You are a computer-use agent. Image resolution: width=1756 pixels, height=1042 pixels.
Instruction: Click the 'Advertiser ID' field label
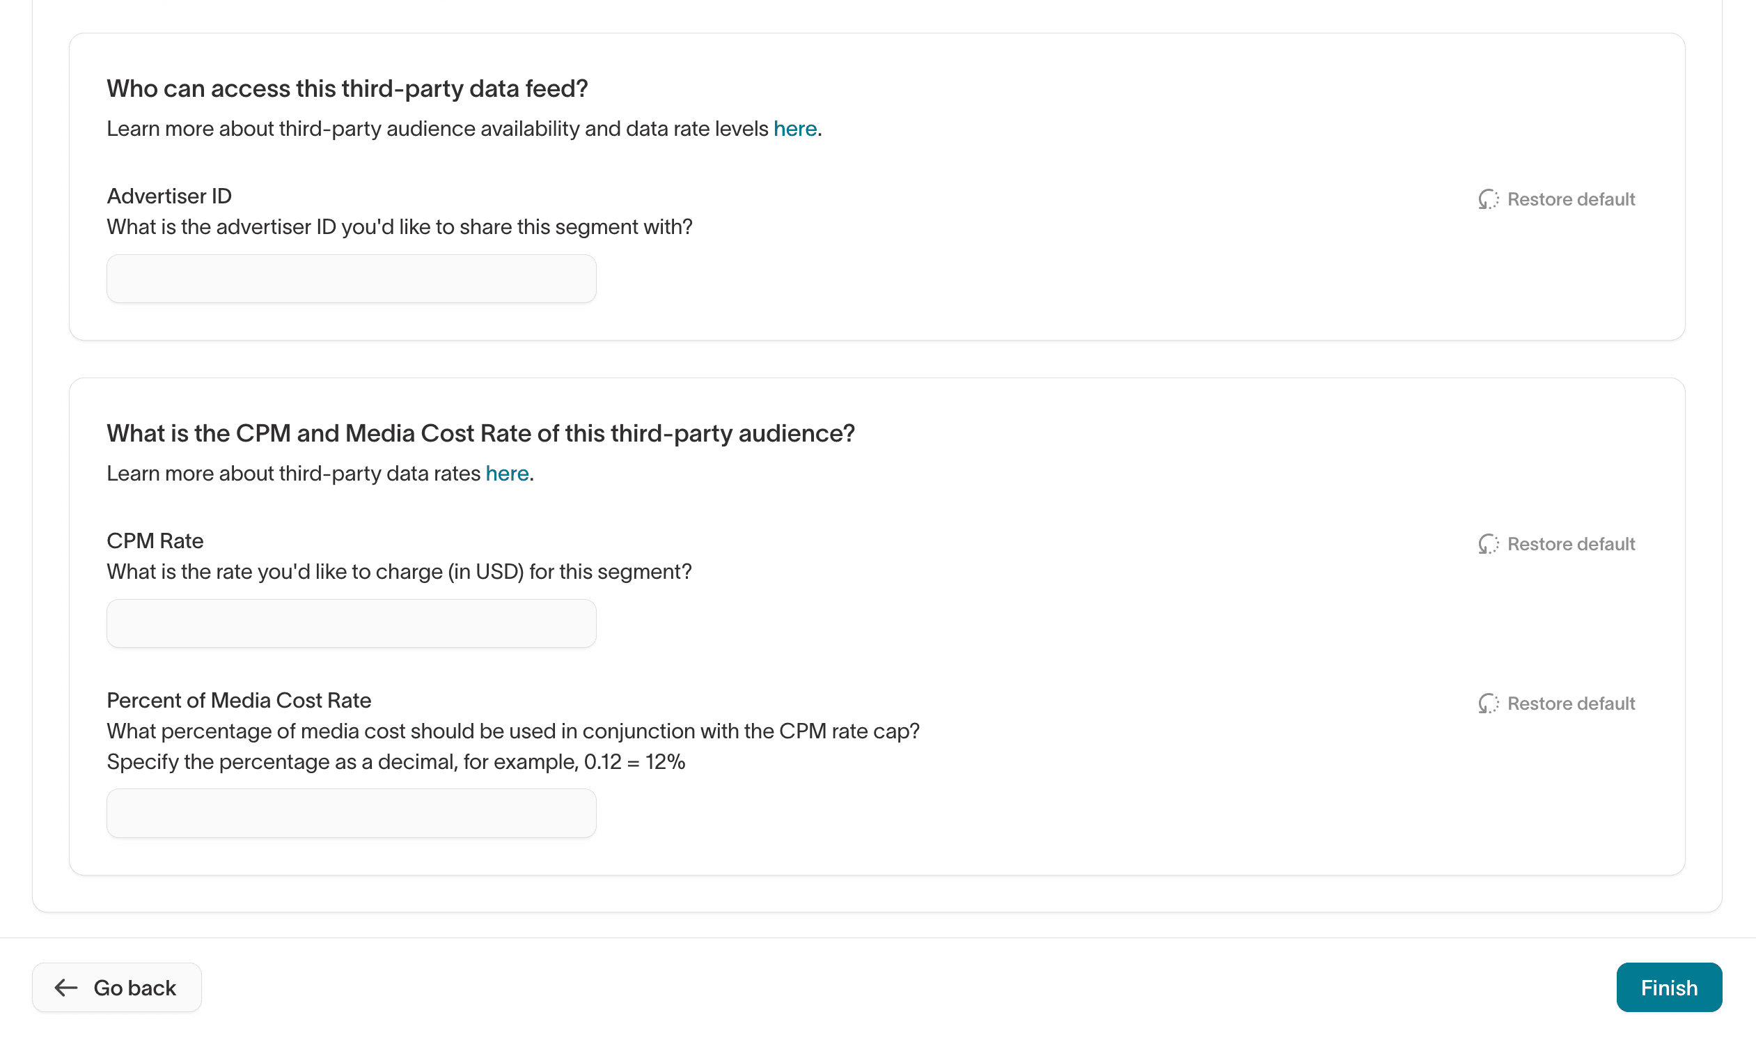169,196
